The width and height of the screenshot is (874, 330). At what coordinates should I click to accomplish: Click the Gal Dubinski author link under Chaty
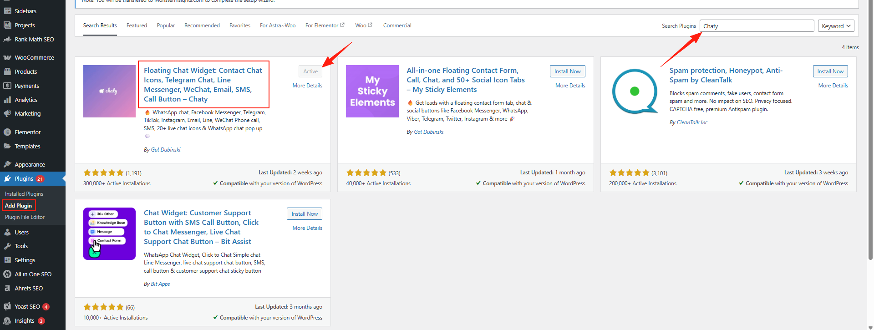pos(166,150)
